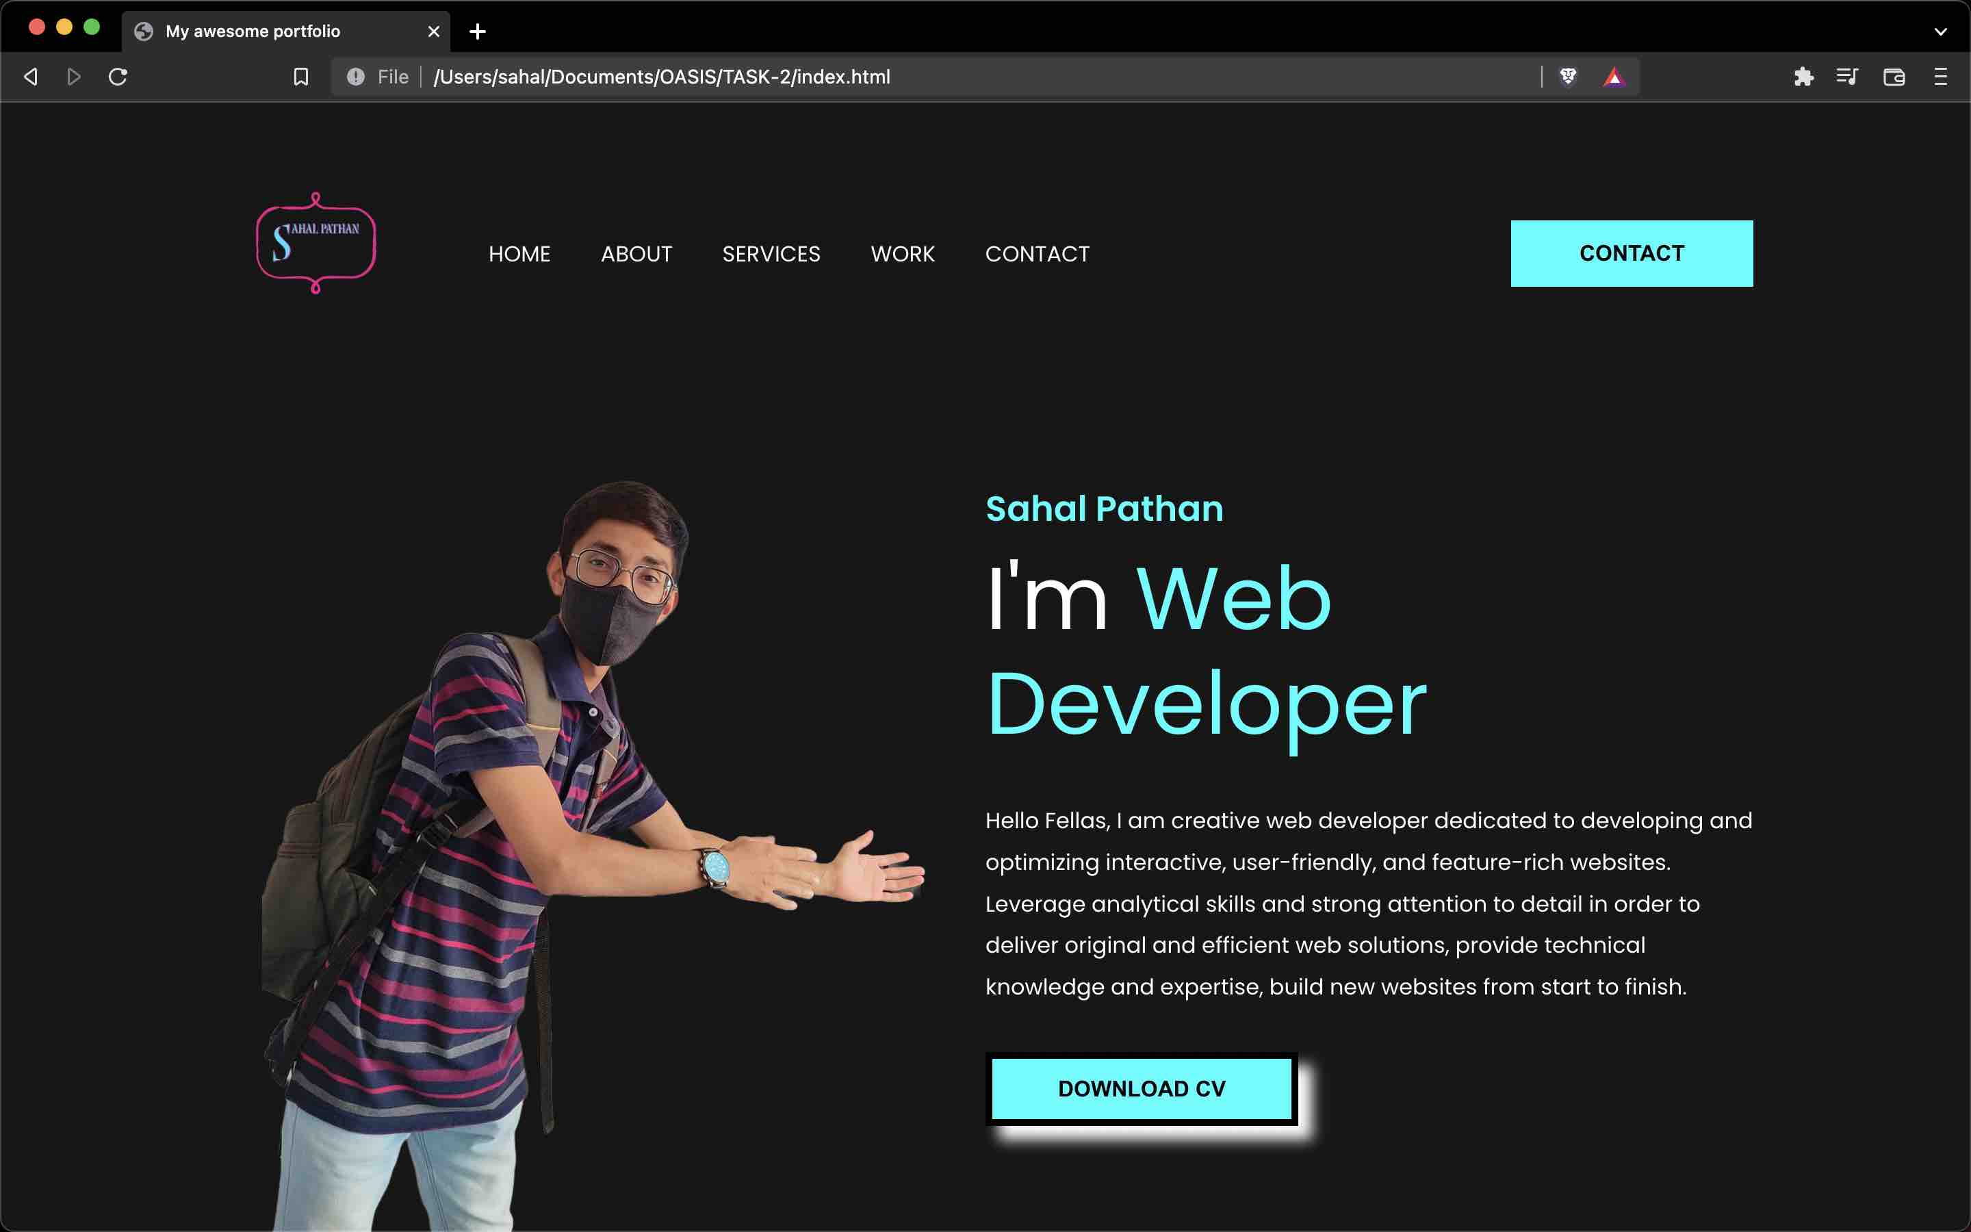1971x1232 pixels.
Task: Click the browser forward arrow
Action: pos(73,77)
